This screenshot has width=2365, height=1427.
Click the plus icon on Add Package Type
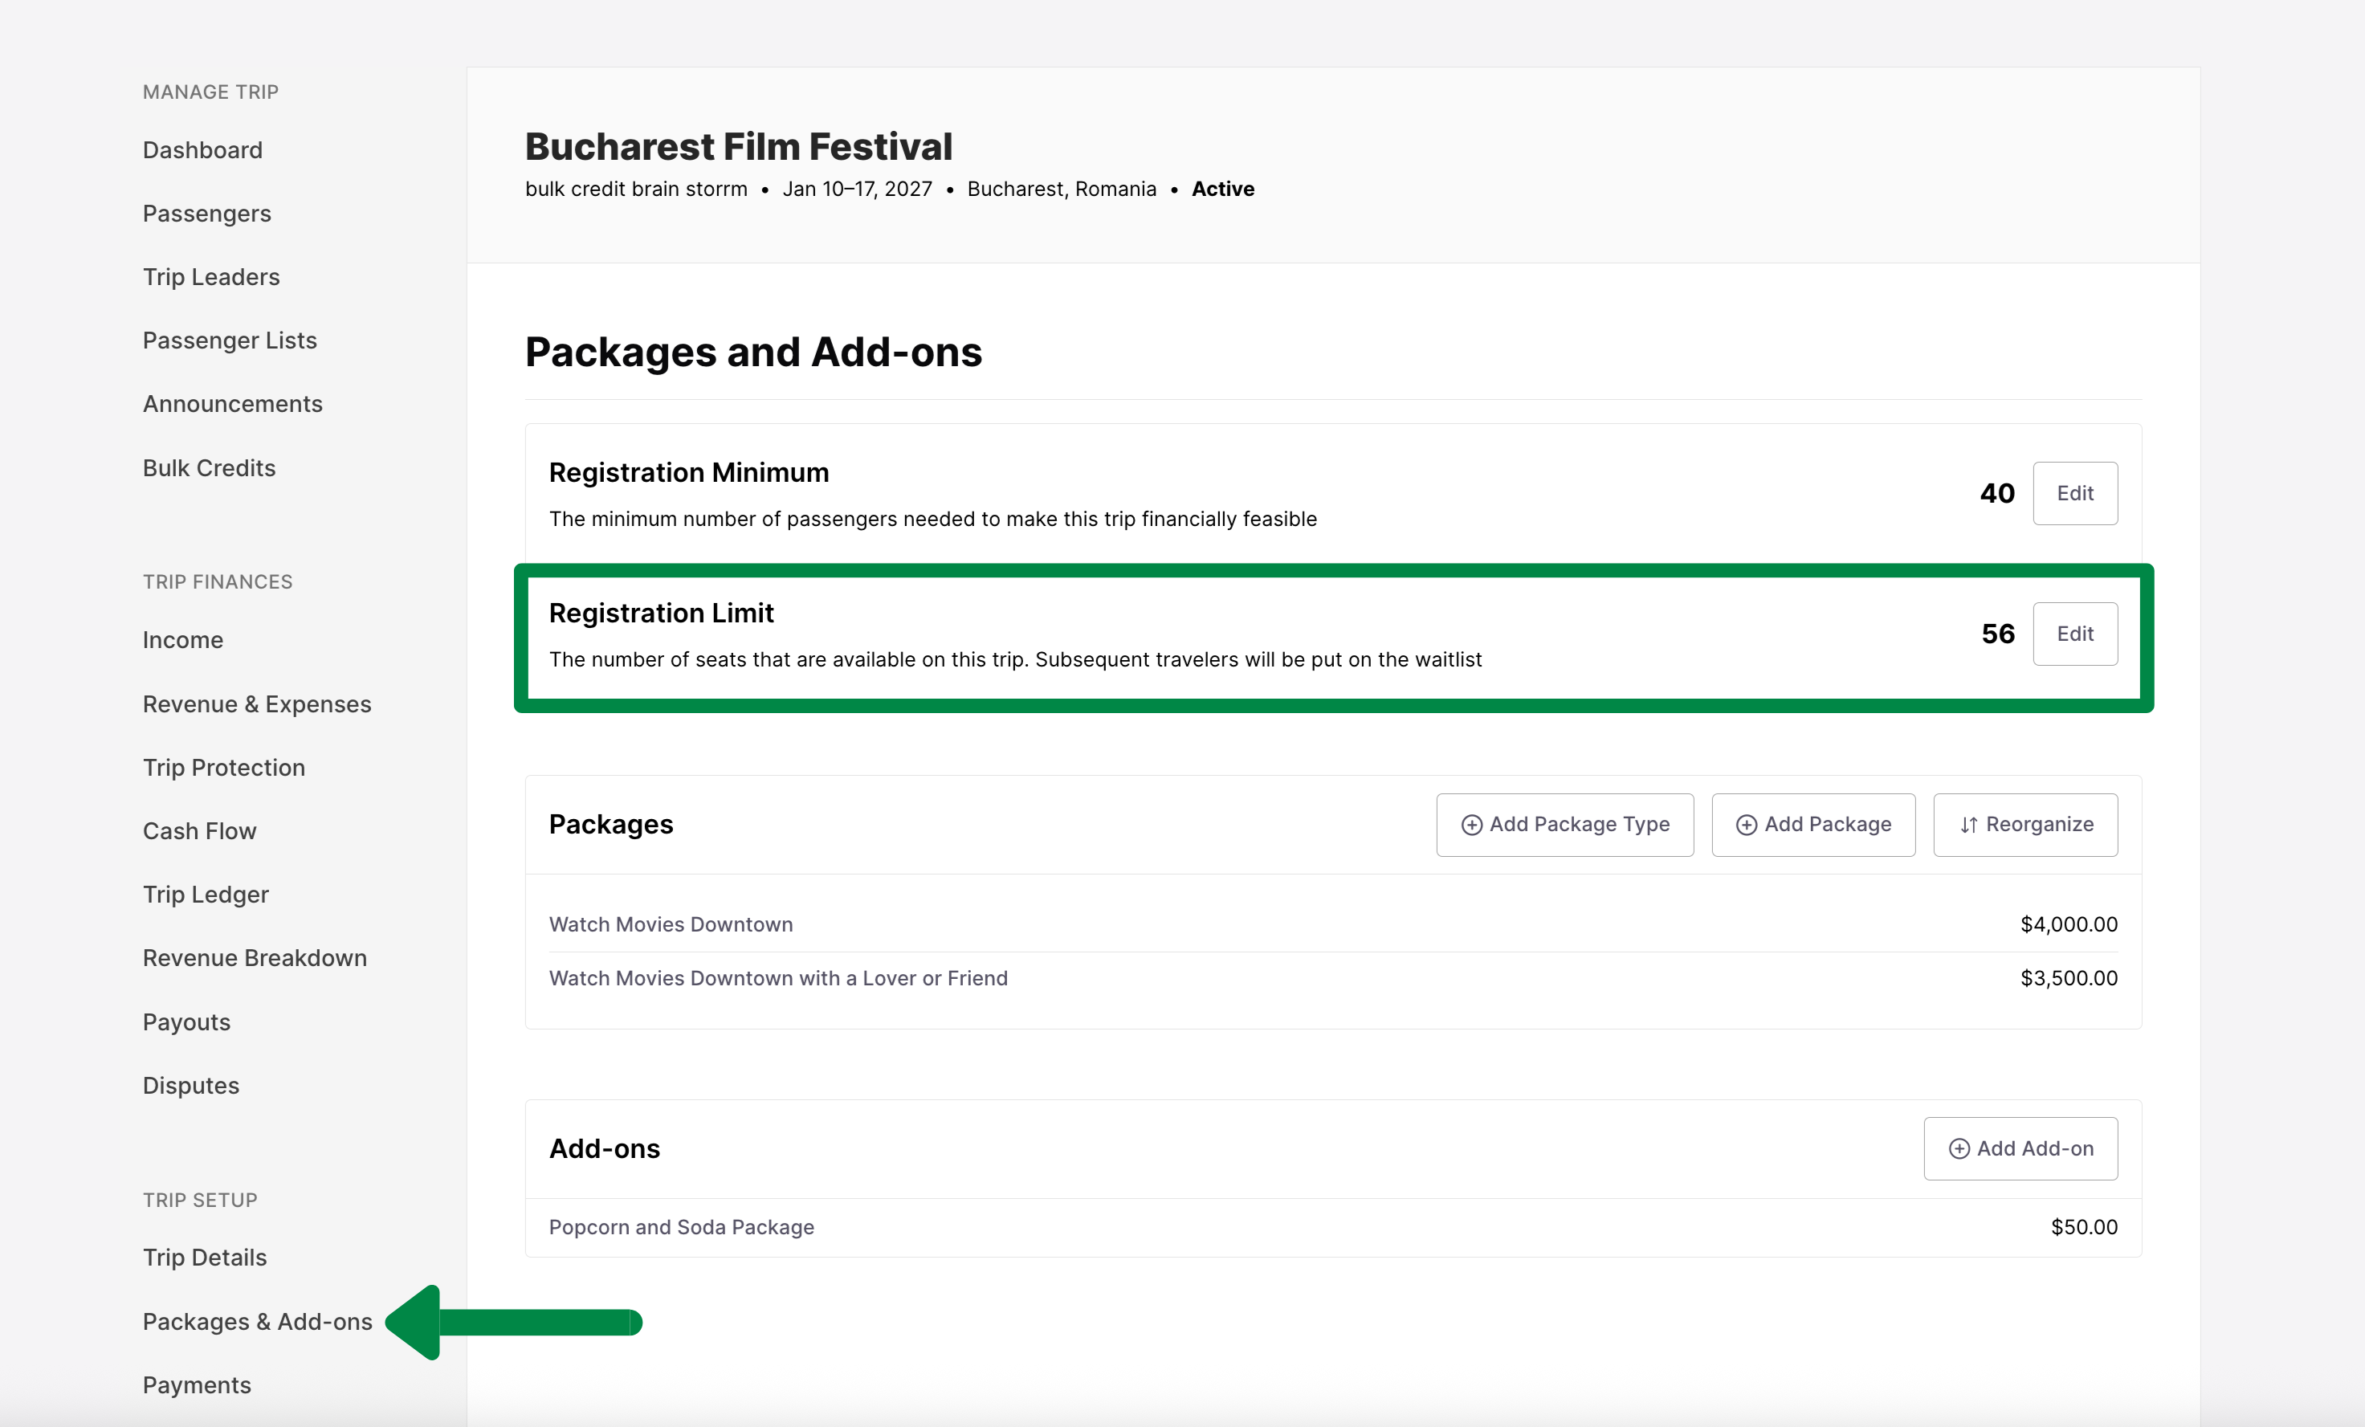(1471, 826)
